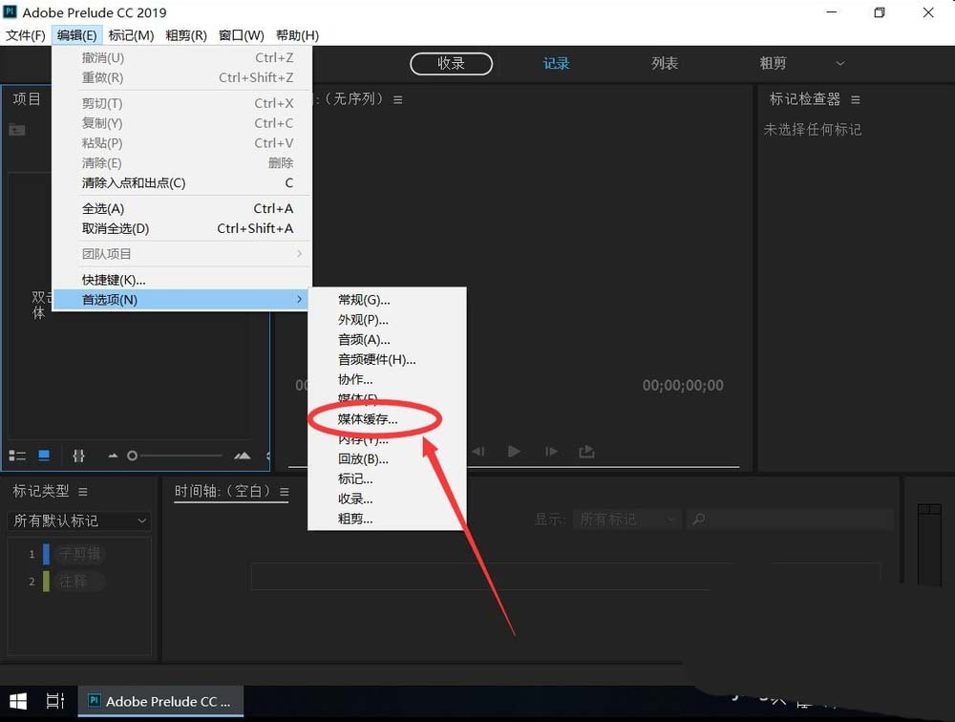Open 收录... preferences entry
This screenshot has height=722, width=955.
tap(388, 499)
